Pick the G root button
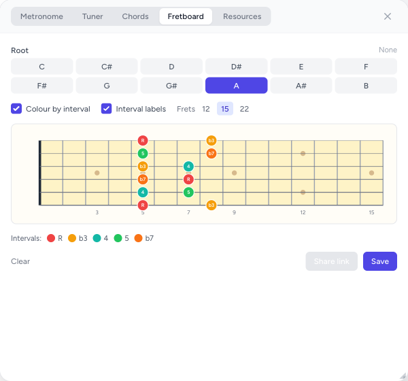 click(107, 86)
